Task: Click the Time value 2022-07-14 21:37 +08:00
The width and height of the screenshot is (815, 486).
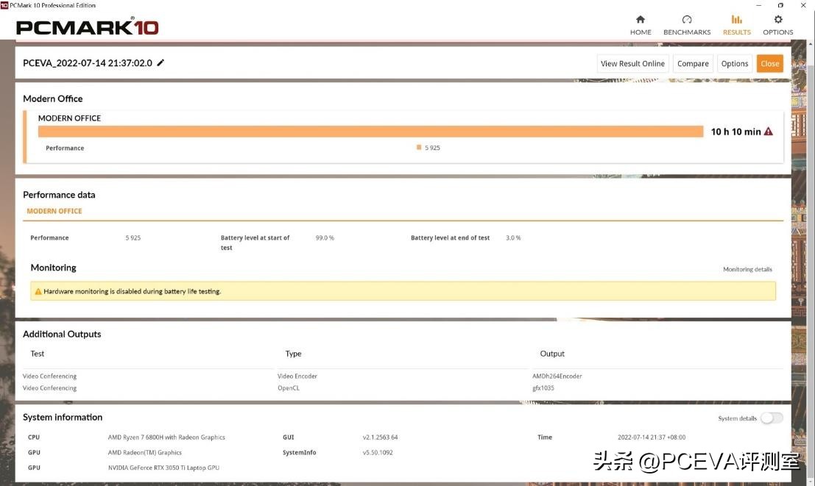Action: point(652,437)
